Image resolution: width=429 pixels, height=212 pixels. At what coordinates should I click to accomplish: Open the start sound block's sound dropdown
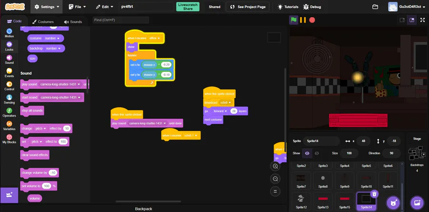click(x=61, y=97)
